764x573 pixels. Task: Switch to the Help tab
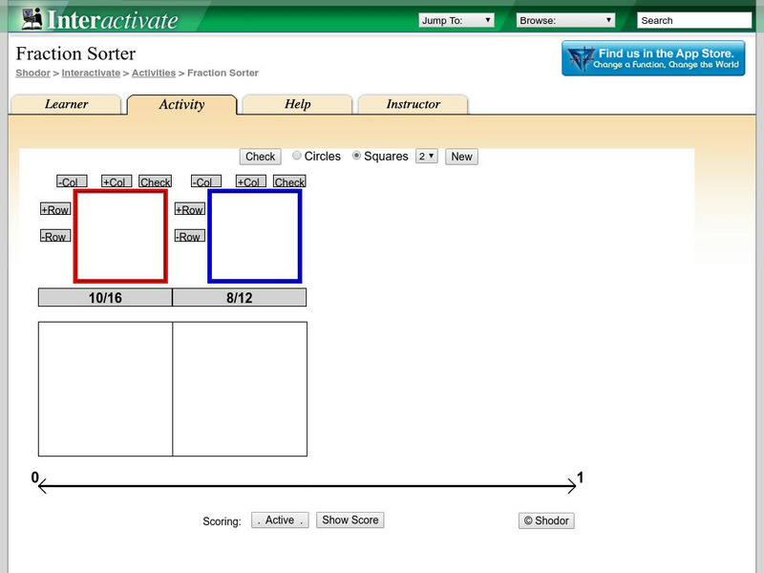click(x=297, y=104)
